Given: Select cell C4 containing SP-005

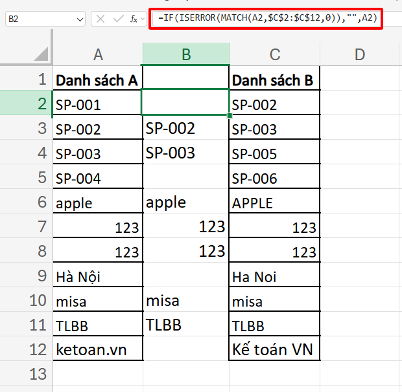Looking at the screenshot, I should pos(274,153).
